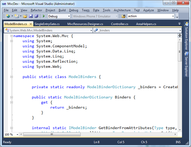Open the Test menu
191x147 pixels.
[137, 10]
